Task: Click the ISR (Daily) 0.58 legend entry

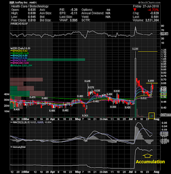Action: coord(20,48)
